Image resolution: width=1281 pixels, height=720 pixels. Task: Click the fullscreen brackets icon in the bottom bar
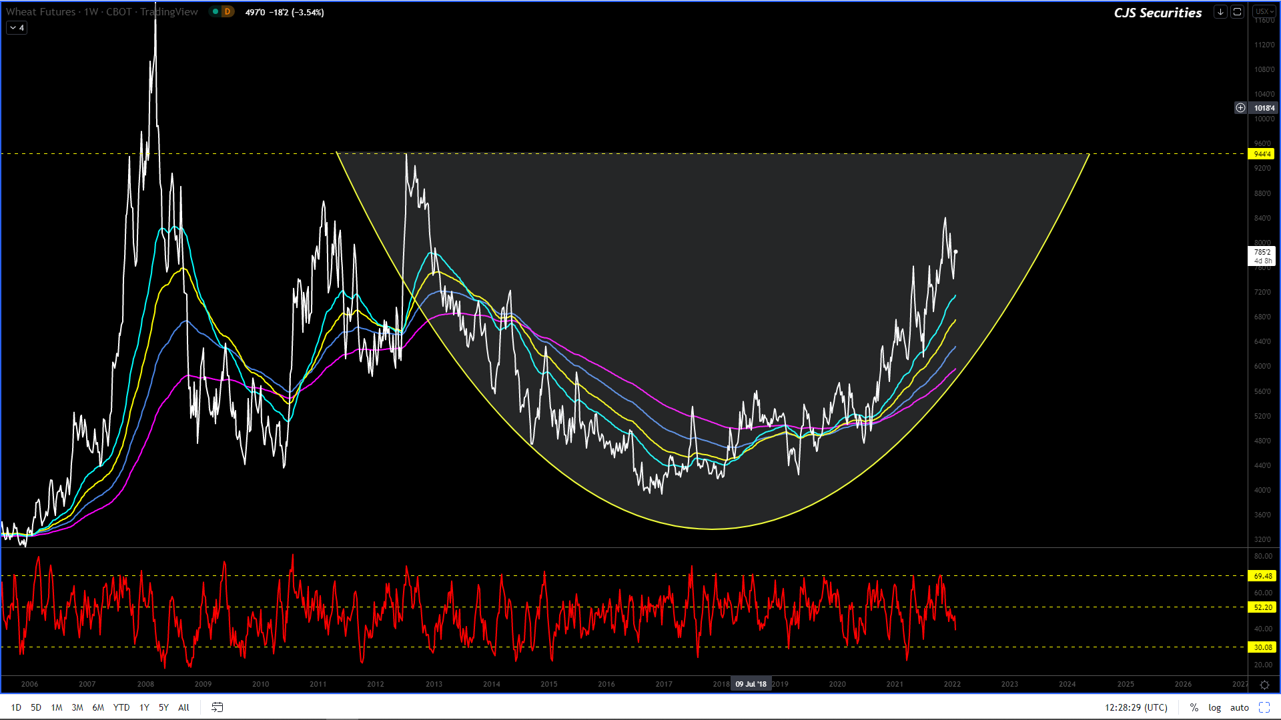tap(1264, 707)
